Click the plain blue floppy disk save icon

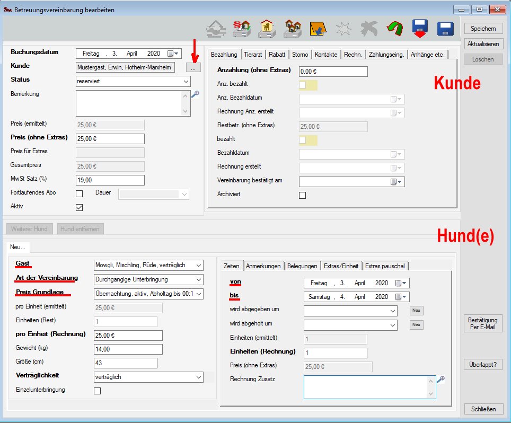pyautogui.click(x=445, y=28)
